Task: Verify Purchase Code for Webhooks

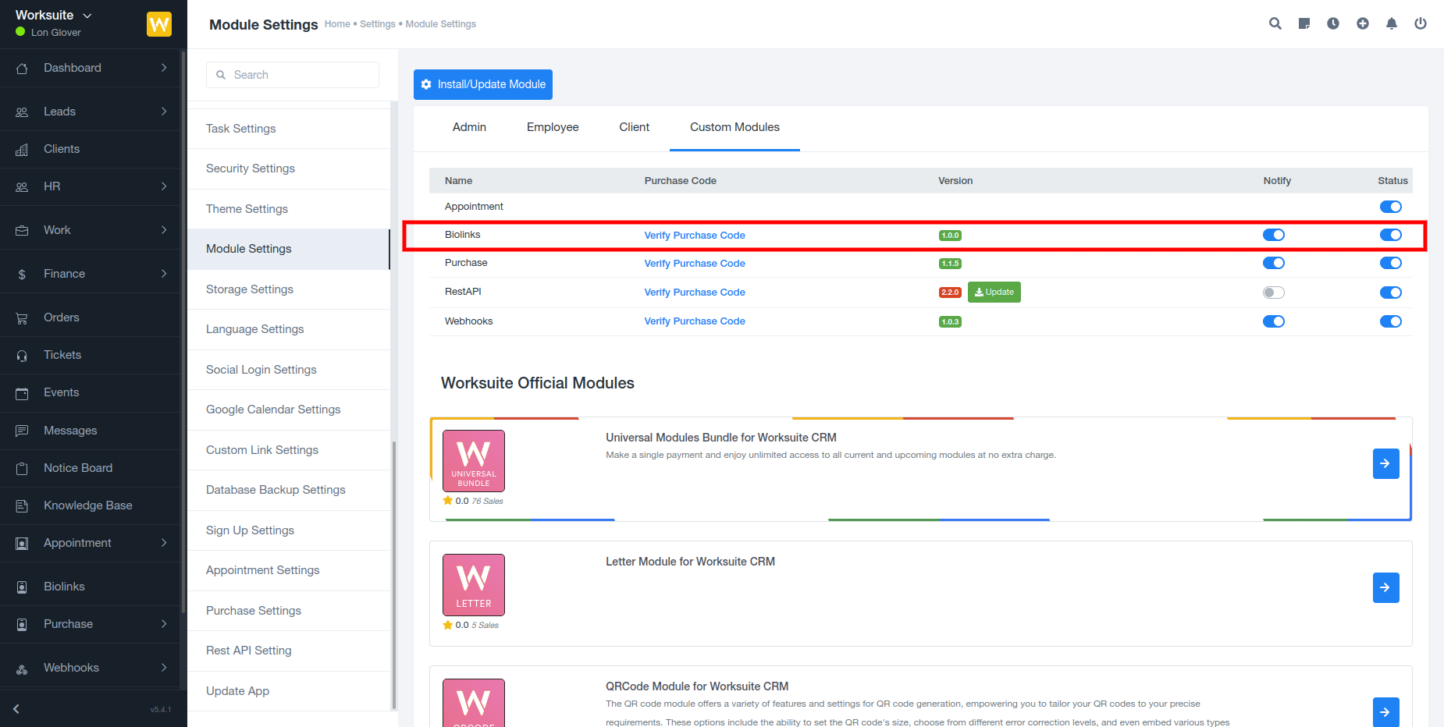Action: 695,321
